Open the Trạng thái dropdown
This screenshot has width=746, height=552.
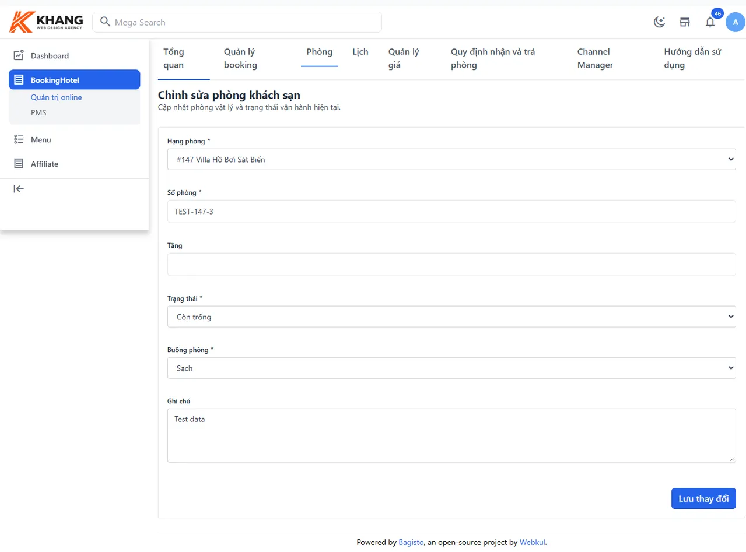(451, 317)
